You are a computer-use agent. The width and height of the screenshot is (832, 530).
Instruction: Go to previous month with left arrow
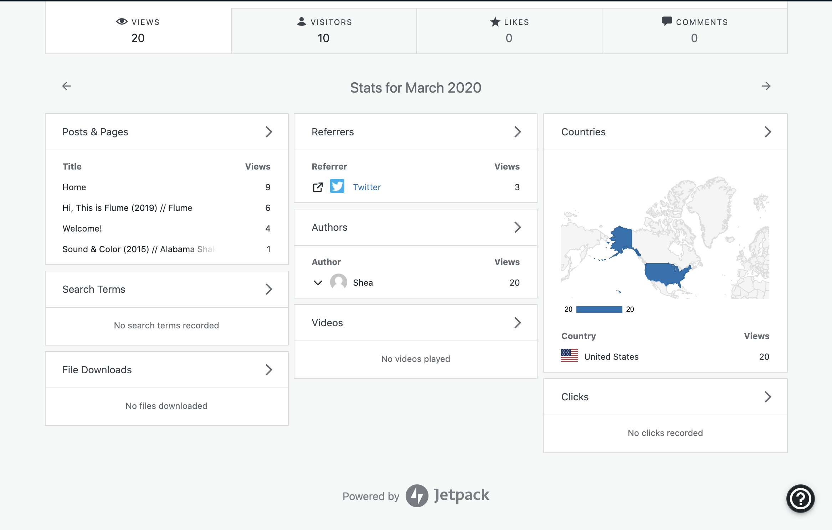pyautogui.click(x=66, y=86)
